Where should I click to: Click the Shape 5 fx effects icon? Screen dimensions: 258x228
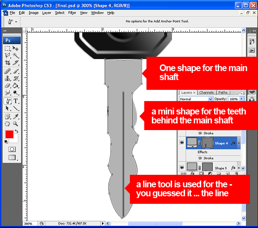233,168
